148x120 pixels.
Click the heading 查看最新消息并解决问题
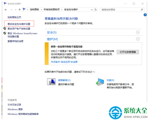[x=61, y=19]
